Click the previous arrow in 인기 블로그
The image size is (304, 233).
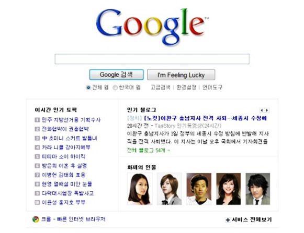[262, 111]
